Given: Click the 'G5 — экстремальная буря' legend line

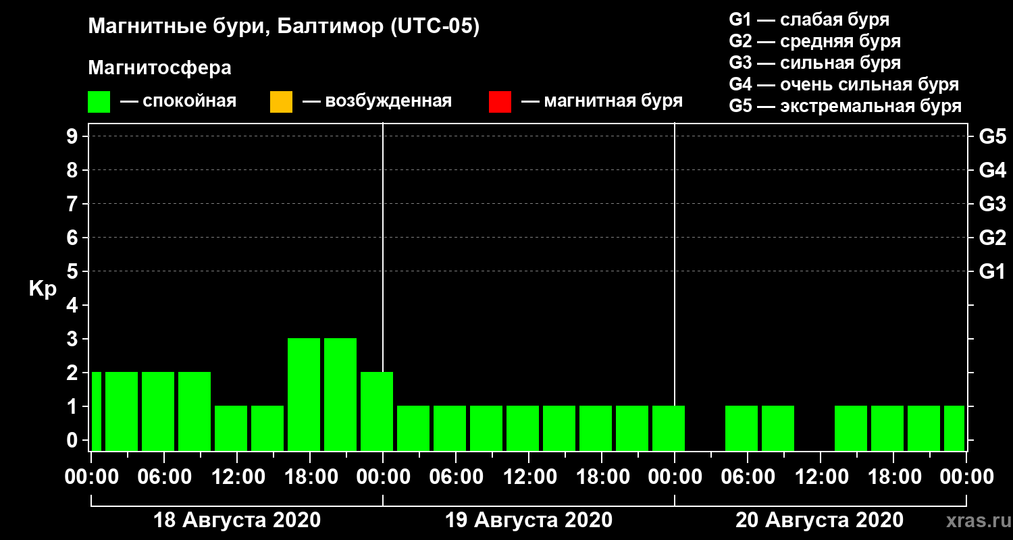Looking at the screenshot, I should coord(845,107).
